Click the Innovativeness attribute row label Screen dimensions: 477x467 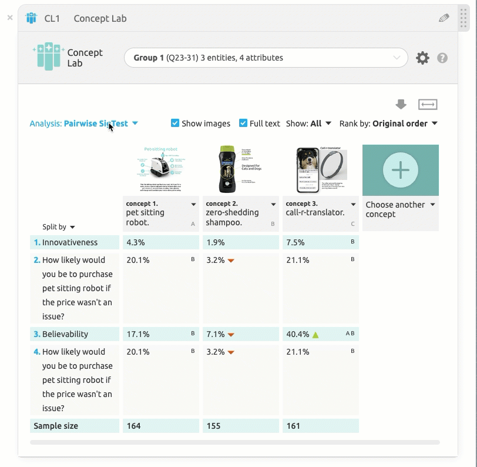point(70,242)
